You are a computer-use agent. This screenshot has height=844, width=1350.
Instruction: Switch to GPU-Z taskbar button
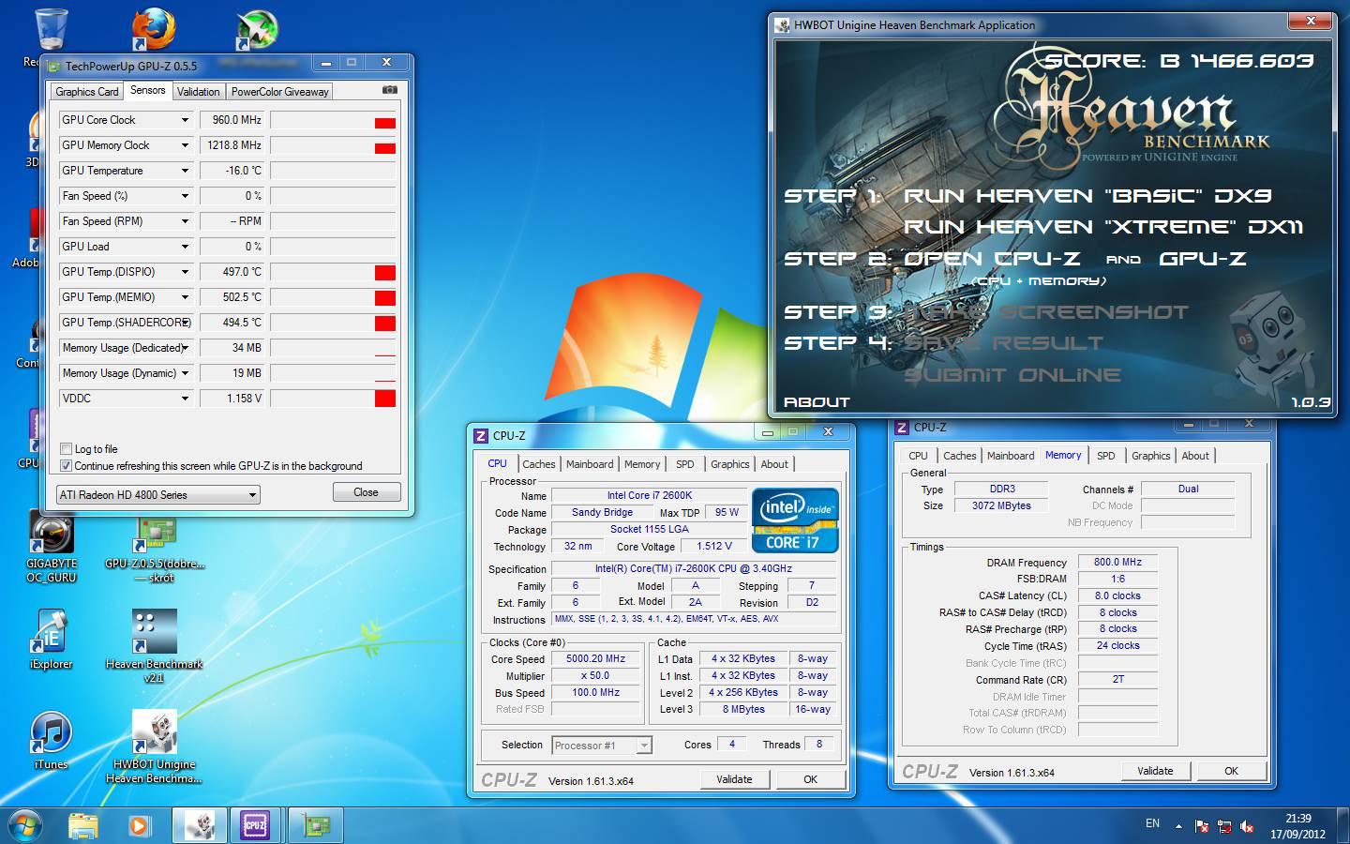click(315, 825)
